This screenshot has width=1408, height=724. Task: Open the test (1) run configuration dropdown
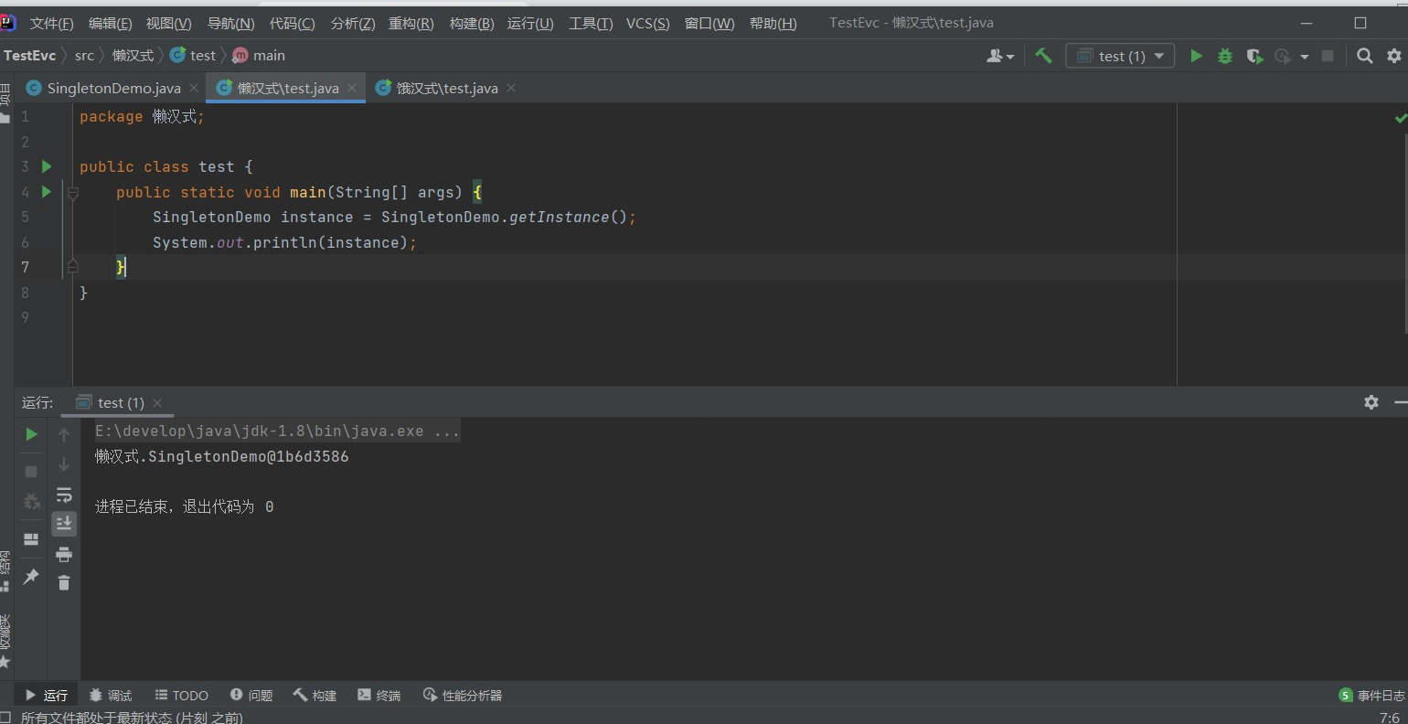coord(1120,56)
